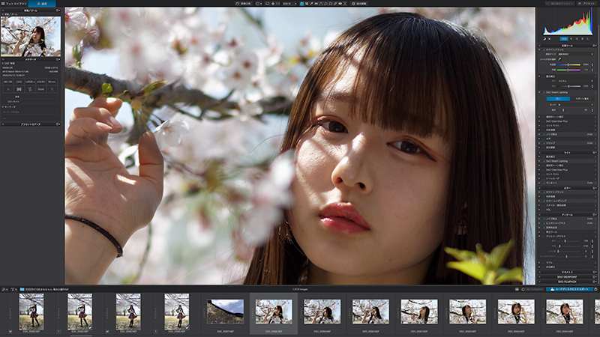Screen dimensions: 600x337
Task: Click the ハードディスクにエクスポート export button
Action: 569,289
